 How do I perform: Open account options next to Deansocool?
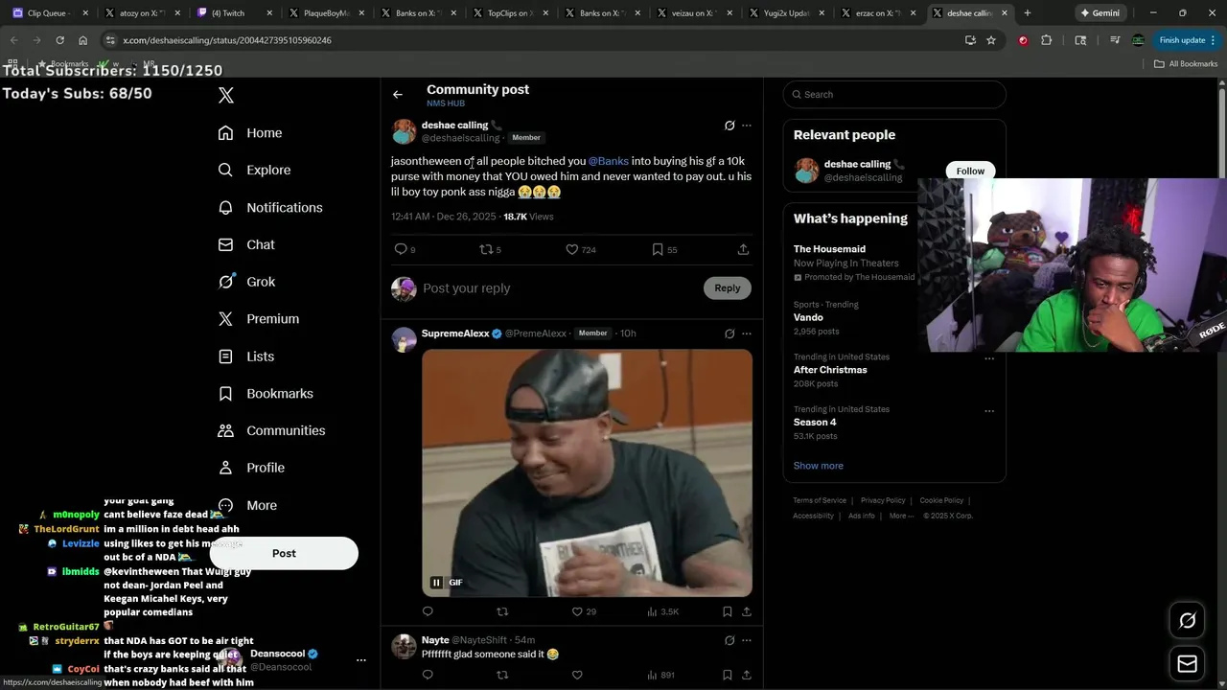point(361,660)
